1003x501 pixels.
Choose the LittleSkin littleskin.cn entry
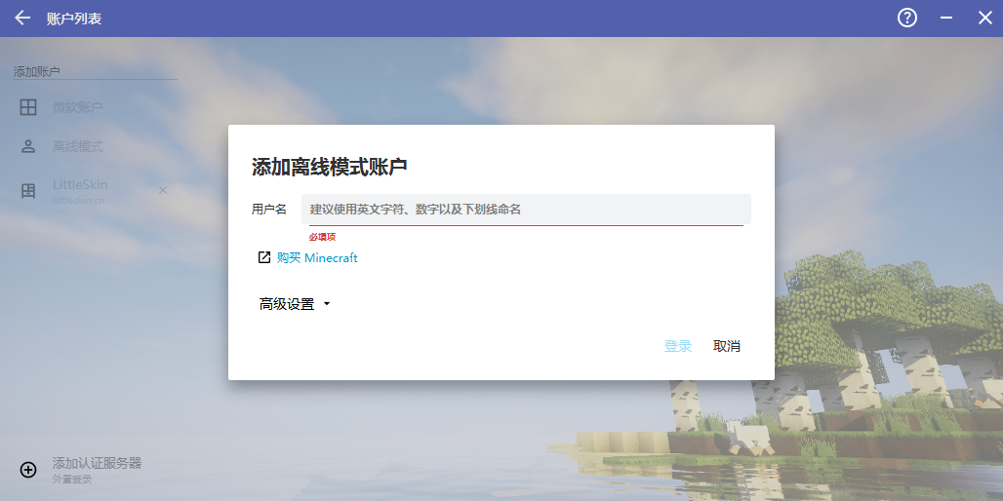pos(80,190)
